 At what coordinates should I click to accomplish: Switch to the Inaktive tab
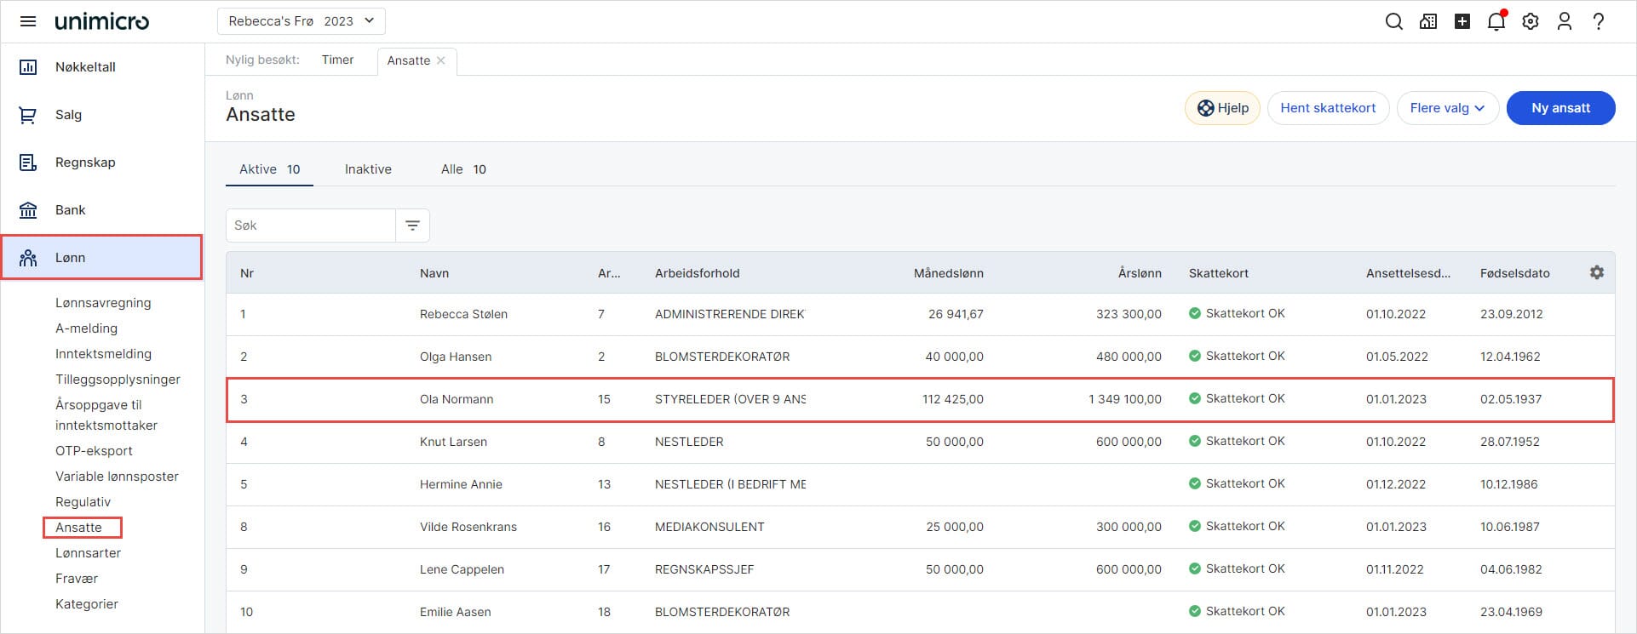click(368, 169)
